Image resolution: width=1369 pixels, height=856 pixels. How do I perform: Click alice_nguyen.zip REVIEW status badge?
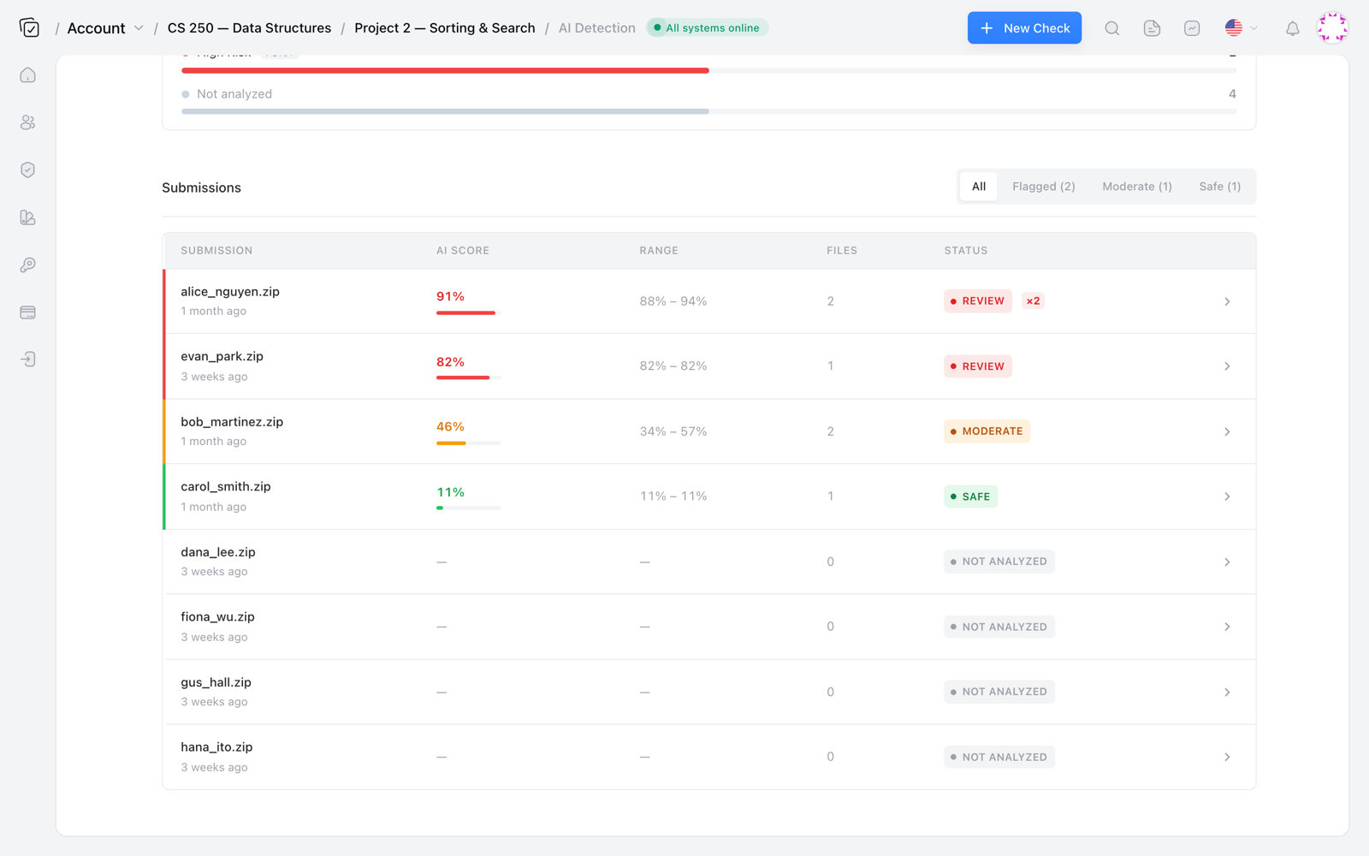point(978,301)
